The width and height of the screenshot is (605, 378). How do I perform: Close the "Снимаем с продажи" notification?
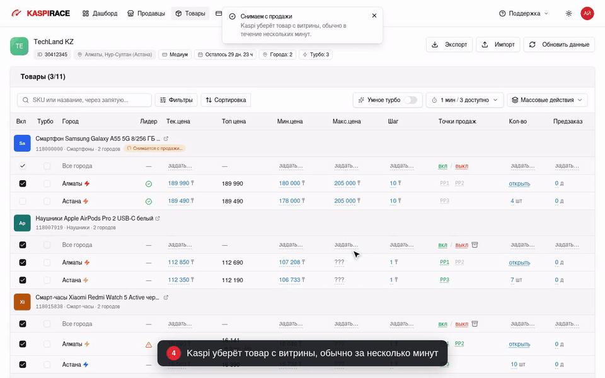click(x=374, y=16)
